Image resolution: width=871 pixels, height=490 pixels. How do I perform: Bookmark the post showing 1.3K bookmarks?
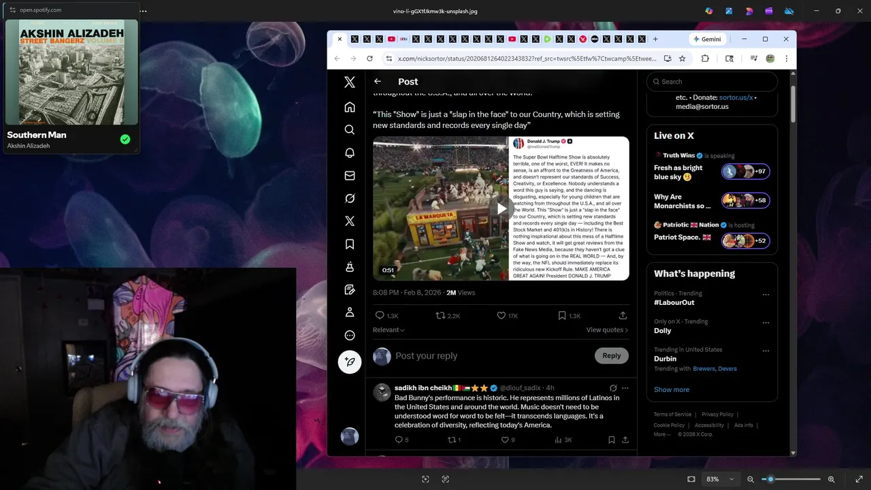tap(562, 315)
